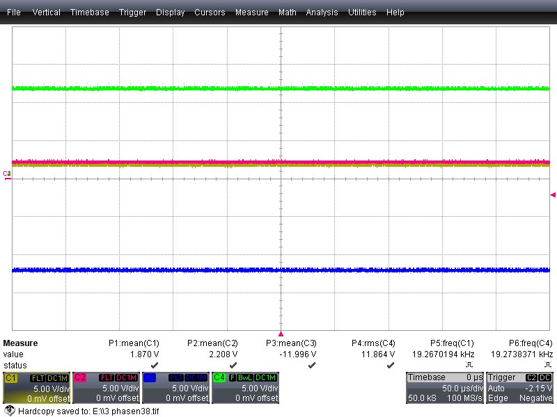Click the P5 status pulse warning icon
The width and height of the screenshot is (557, 417).
click(x=469, y=364)
